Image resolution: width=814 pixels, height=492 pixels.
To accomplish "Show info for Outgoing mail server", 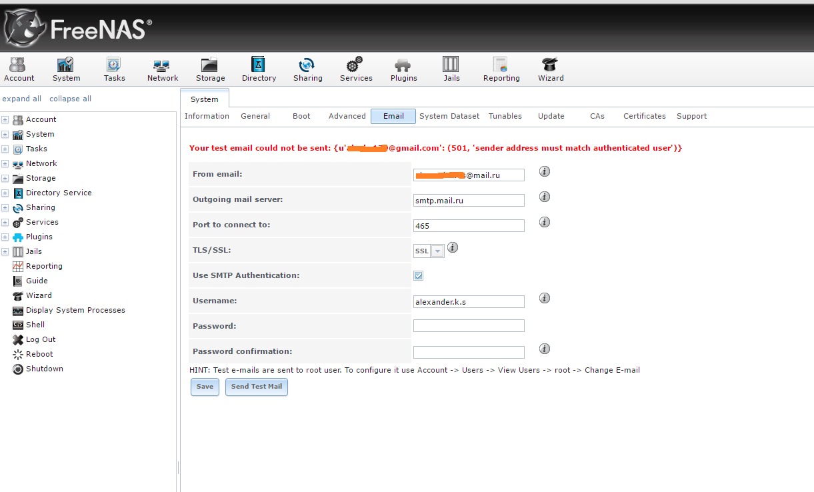I will 544,197.
